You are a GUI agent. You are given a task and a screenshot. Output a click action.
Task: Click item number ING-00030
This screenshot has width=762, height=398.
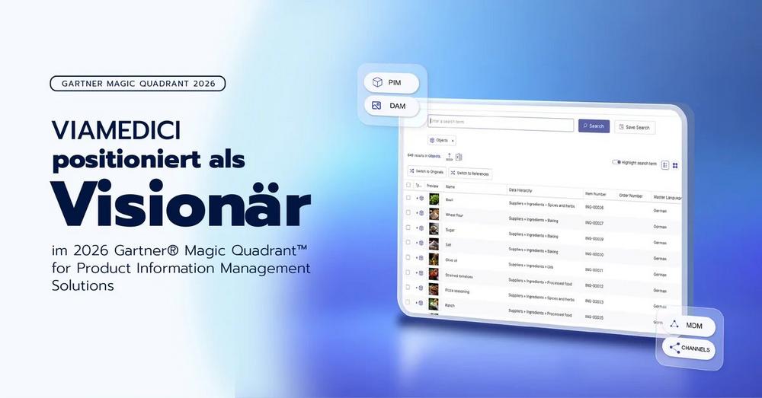click(594, 254)
